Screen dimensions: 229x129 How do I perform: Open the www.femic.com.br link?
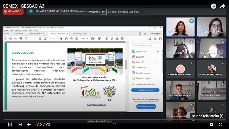pos(96,105)
